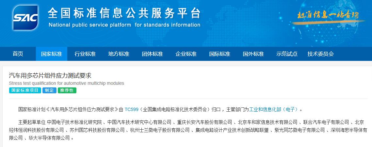
Task: Open the 地方标准 tab
Action: [119, 54]
